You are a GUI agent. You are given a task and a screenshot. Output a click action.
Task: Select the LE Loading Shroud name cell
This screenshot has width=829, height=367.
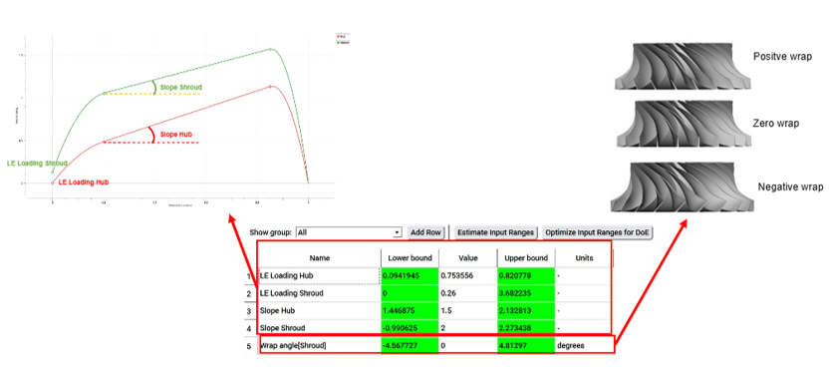pyautogui.click(x=319, y=293)
